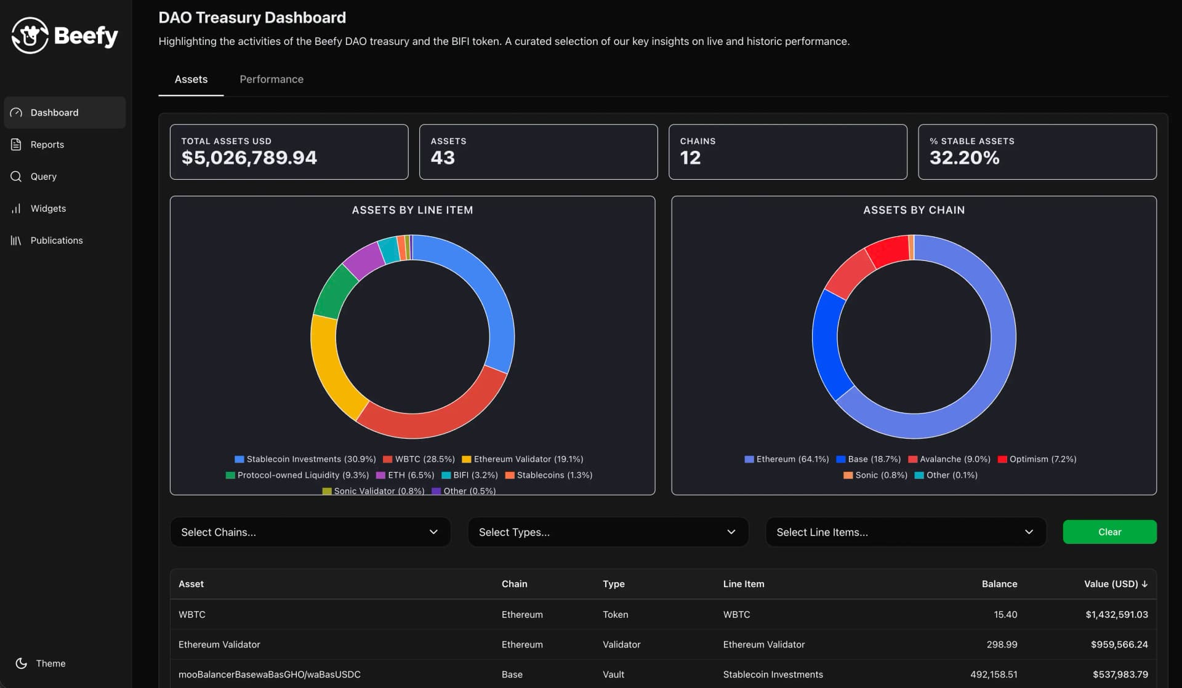Select the Assets tab
1182x688 pixels.
191,79
